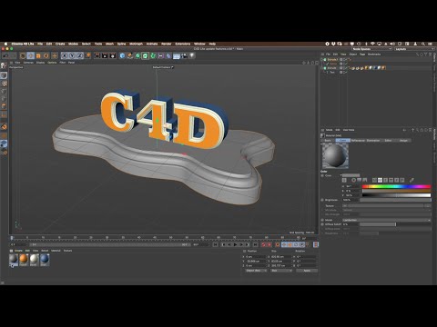Open the Edit Render Settings icon
Screen dimensions: 437x327
[x=113, y=55]
